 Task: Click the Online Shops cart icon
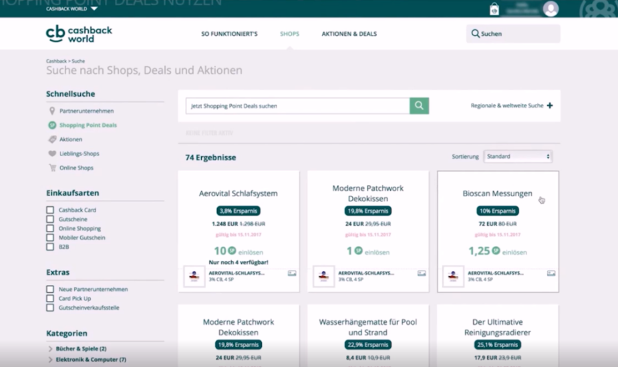point(52,167)
